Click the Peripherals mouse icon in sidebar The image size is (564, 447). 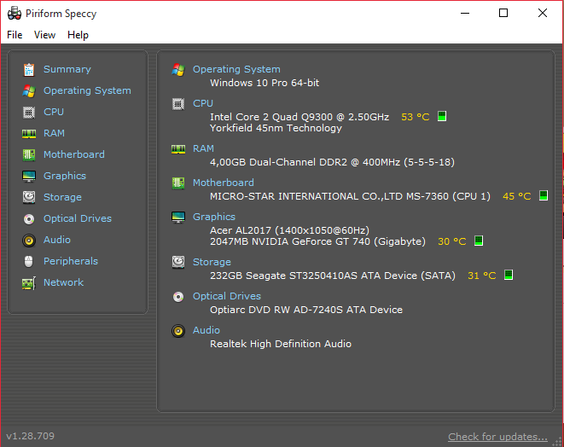tap(29, 261)
